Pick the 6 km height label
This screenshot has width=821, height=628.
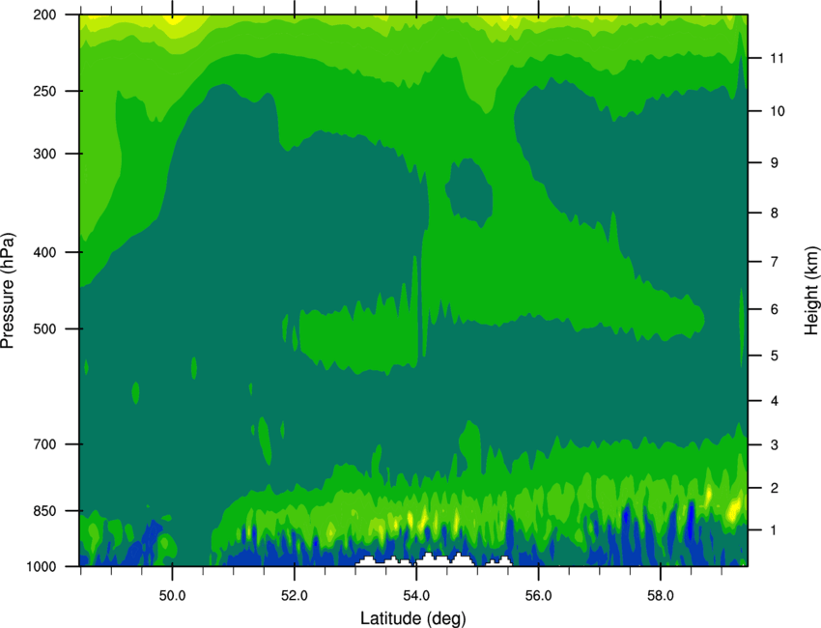point(775,309)
